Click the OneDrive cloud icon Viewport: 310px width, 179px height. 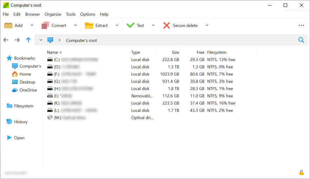15,90
